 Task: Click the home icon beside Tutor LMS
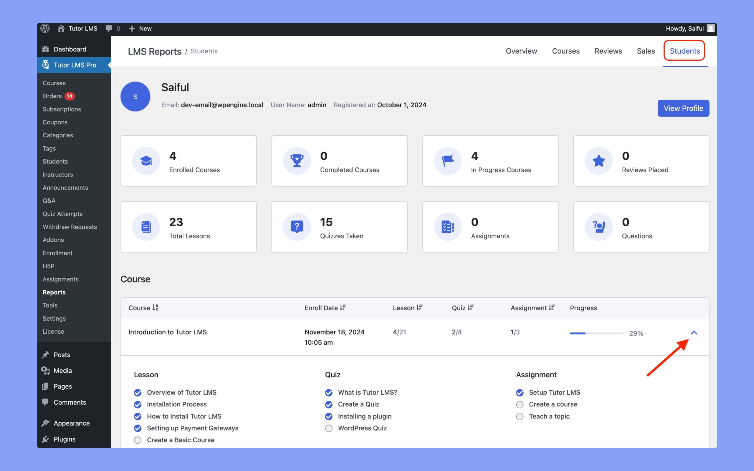(x=61, y=29)
